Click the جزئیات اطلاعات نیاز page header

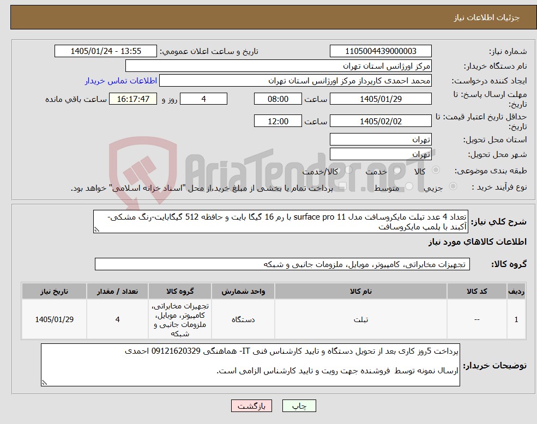[x=487, y=17]
